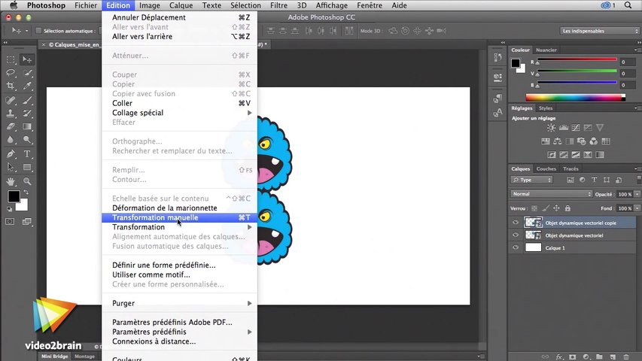Hide the Calque 1 layer
The width and height of the screenshot is (642, 361).
pyautogui.click(x=516, y=247)
